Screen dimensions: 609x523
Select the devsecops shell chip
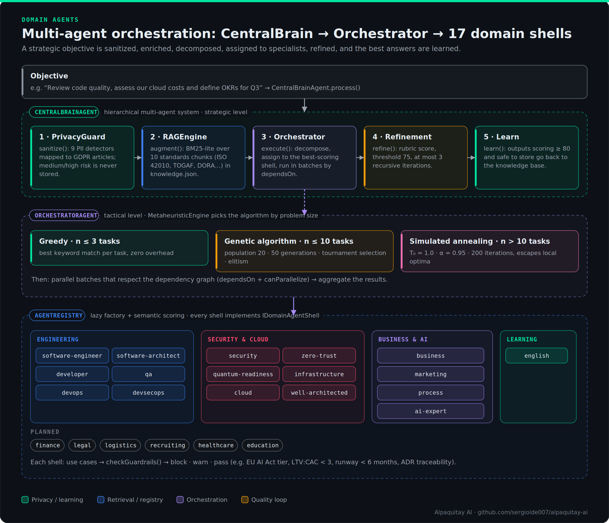[148, 393]
